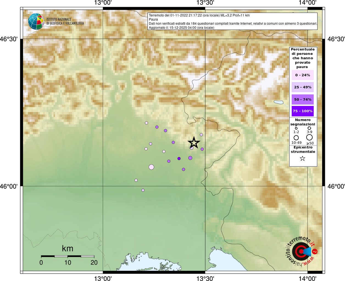Click the 46°30' label on left axis

click(9, 39)
